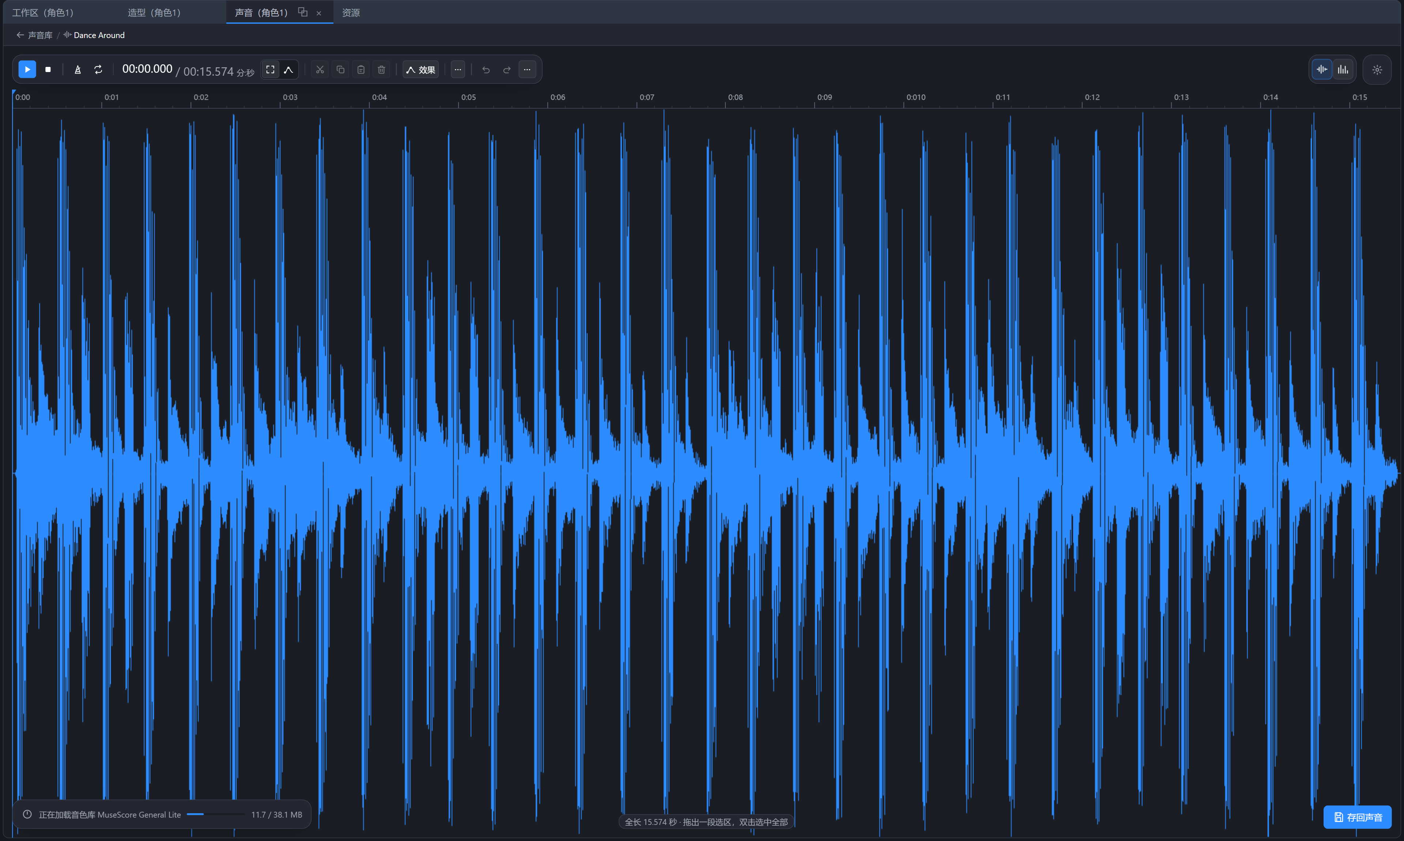
Task: Copy the selected audio
Action: [x=340, y=70]
